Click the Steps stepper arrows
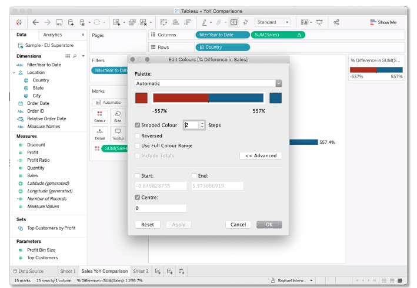Viewport: 417px width, 288px height. 202,125
